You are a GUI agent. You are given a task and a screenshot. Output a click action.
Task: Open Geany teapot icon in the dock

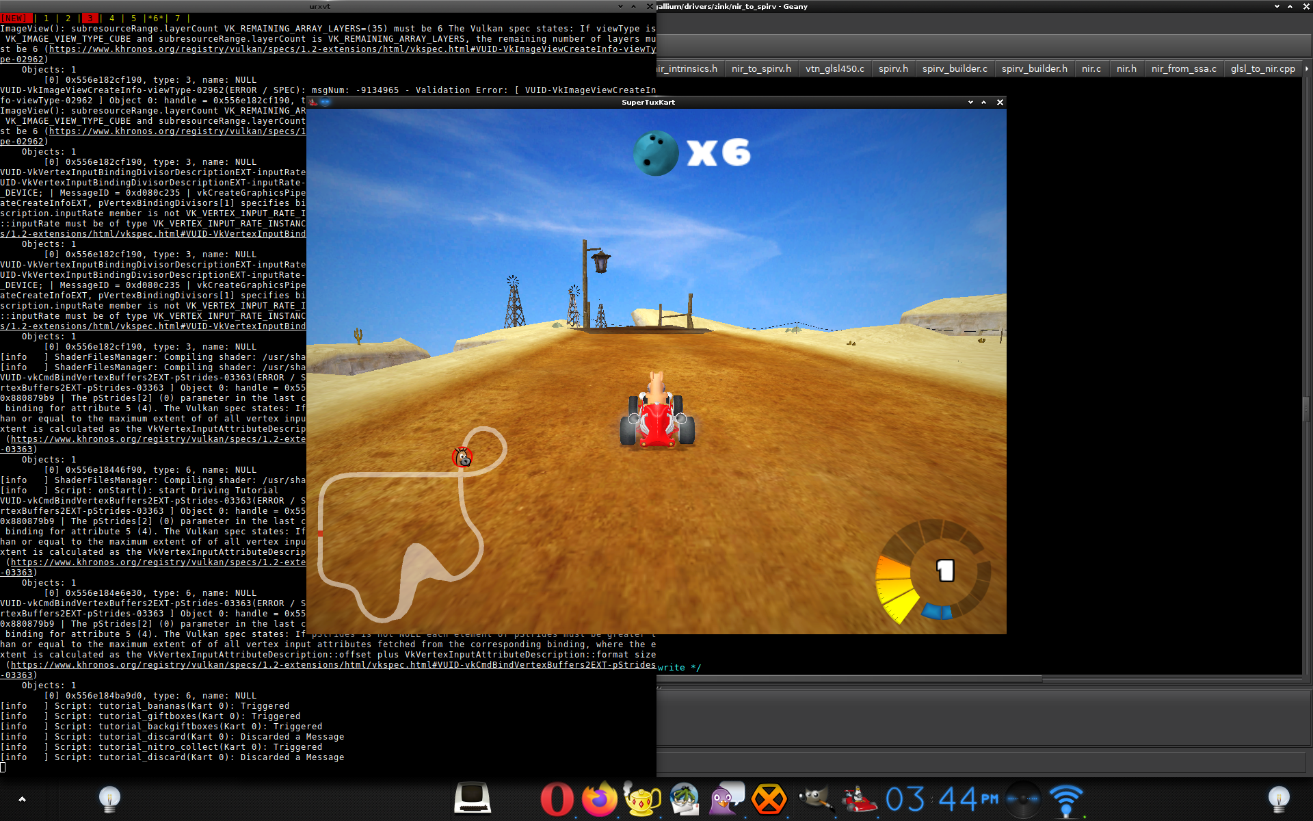point(642,798)
